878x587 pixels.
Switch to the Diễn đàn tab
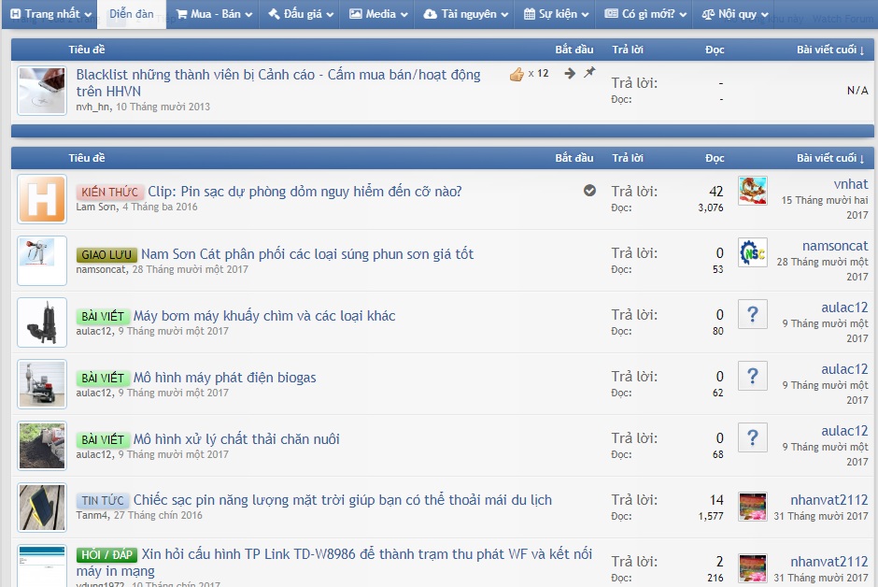132,14
